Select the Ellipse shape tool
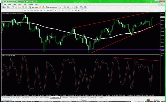Viewport: 166px width, 102px height. (x=76, y=10)
